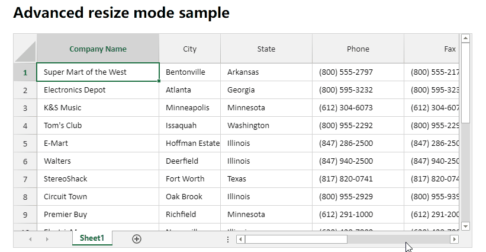Select the Phone column header
Screen dimensions: 486x252
[358, 49]
